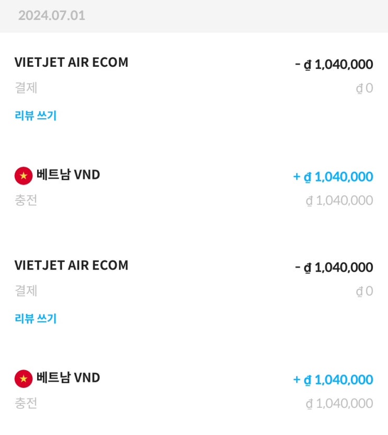Select the second 베트남 VND top-up entry

tap(68, 378)
